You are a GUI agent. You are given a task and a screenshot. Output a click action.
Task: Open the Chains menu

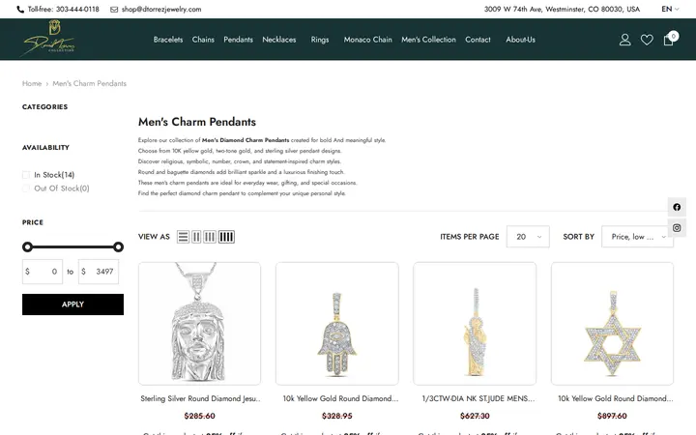pyautogui.click(x=203, y=40)
